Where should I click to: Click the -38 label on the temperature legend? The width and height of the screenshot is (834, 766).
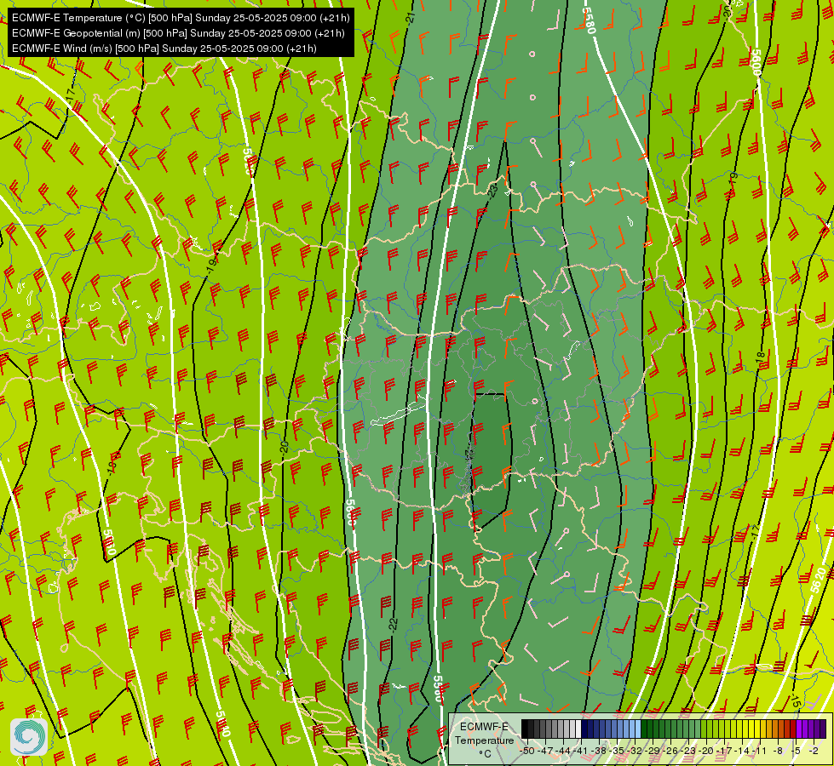point(599,751)
